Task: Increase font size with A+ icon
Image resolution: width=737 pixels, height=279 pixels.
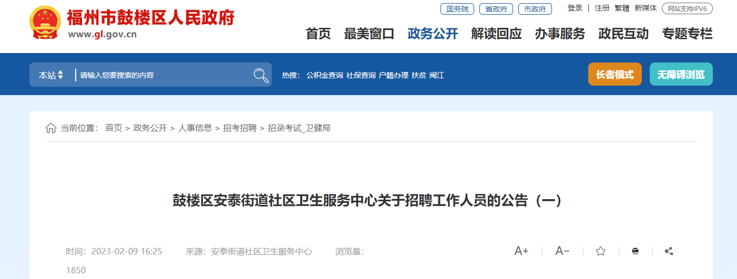Action: pyautogui.click(x=521, y=251)
